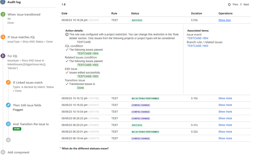Select the Issue transitioned trigger icon
The image size is (257, 158).
[3, 14]
